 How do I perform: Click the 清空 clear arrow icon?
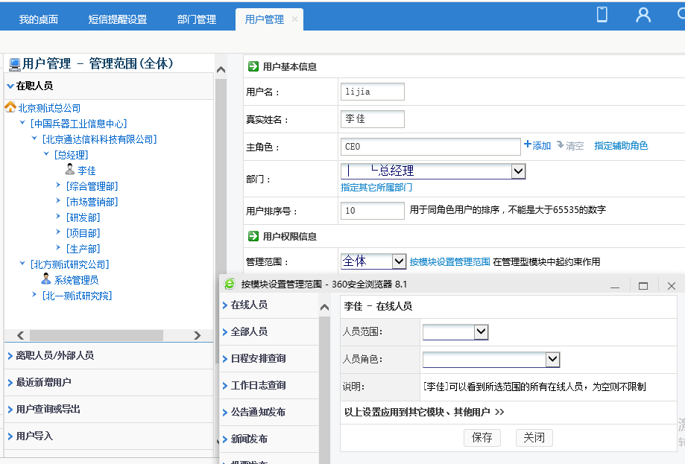click(x=561, y=145)
